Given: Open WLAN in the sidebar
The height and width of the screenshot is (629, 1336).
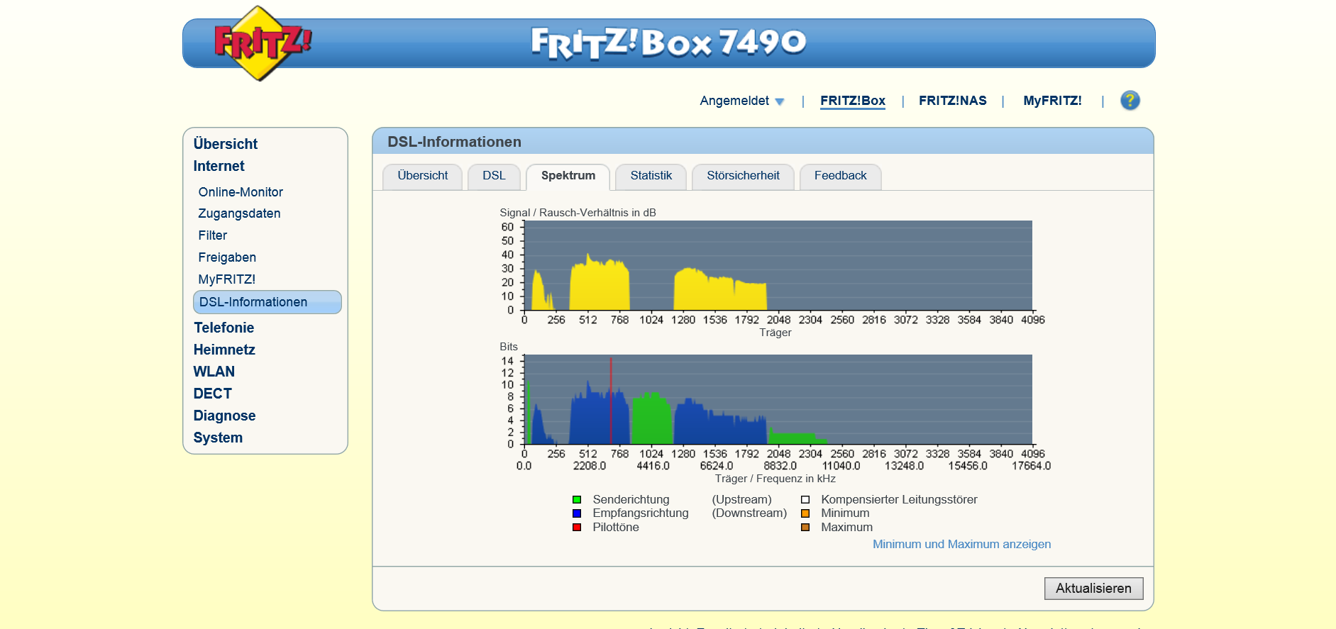Looking at the screenshot, I should pos(214,372).
